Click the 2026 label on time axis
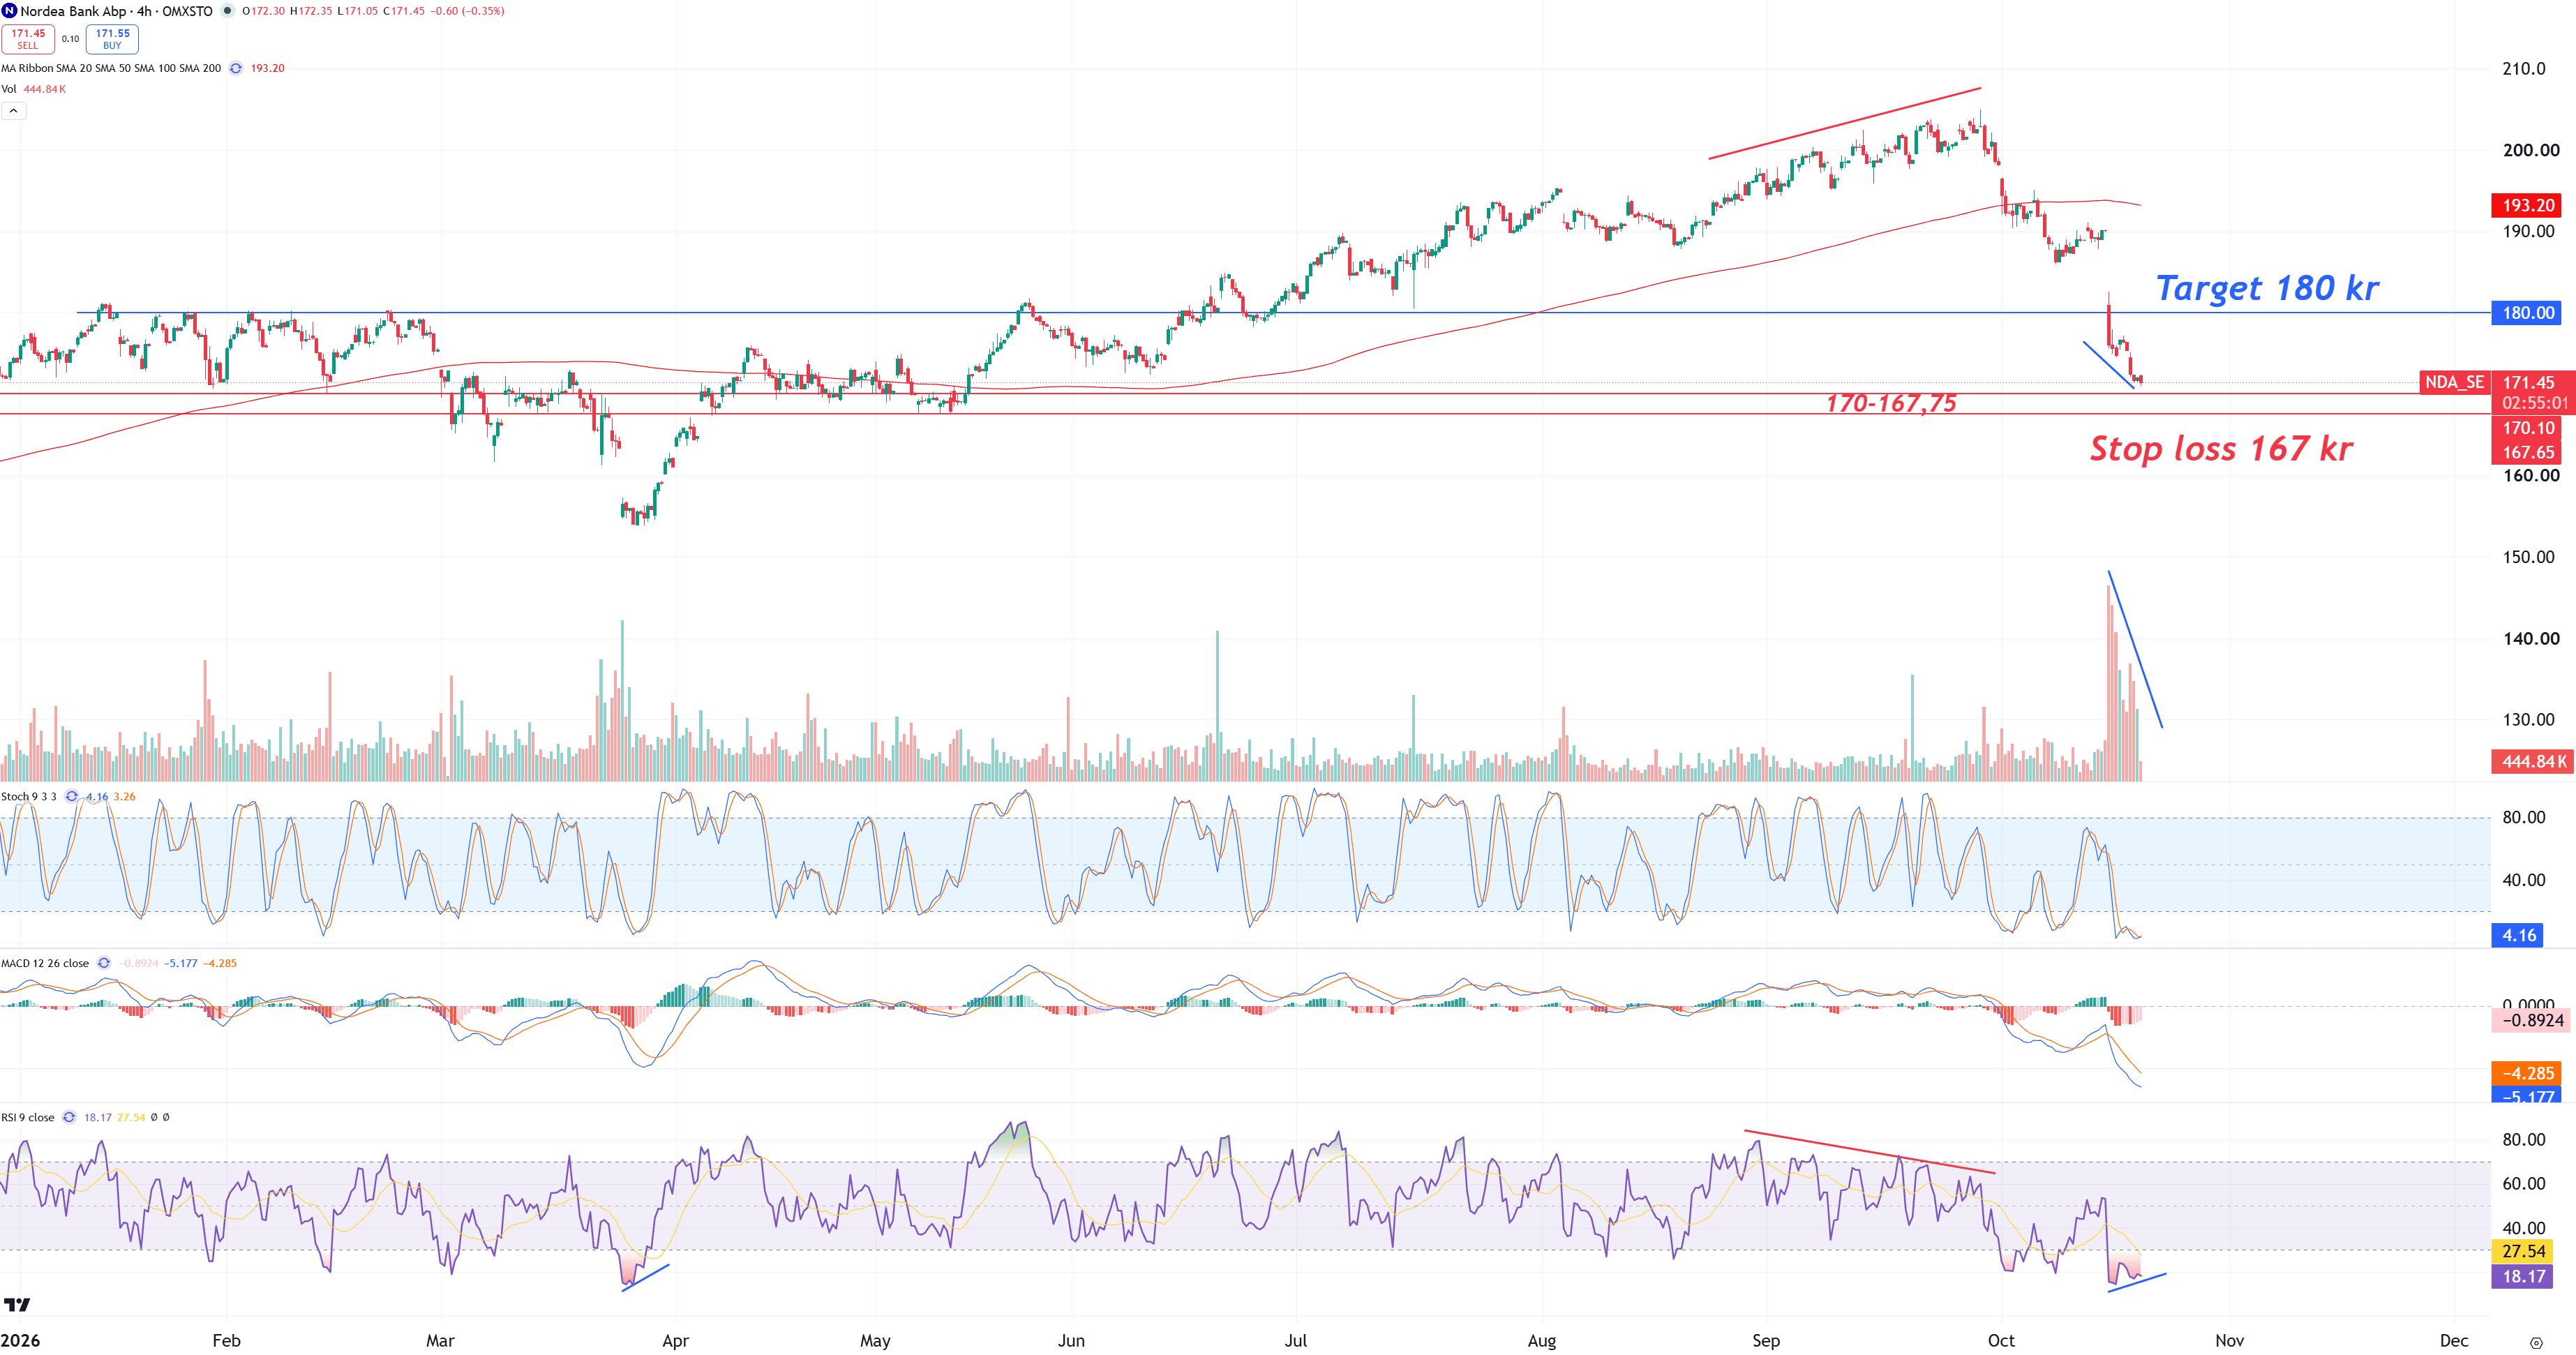 [20, 1340]
